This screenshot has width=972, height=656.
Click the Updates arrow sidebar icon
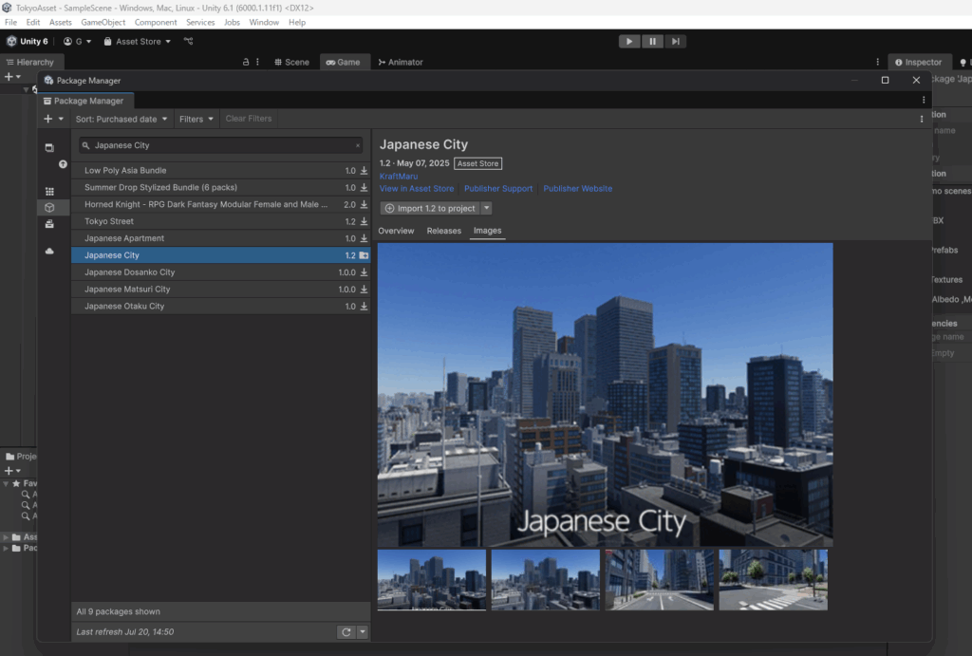coord(63,164)
